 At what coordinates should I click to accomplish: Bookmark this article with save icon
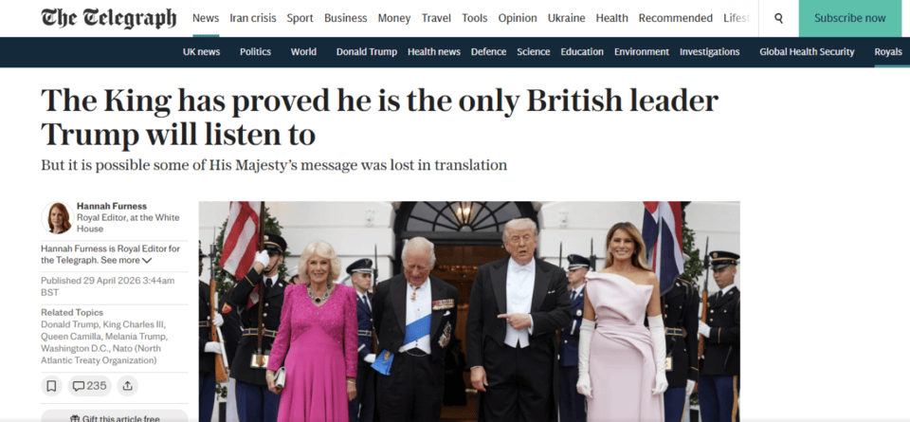(51, 386)
